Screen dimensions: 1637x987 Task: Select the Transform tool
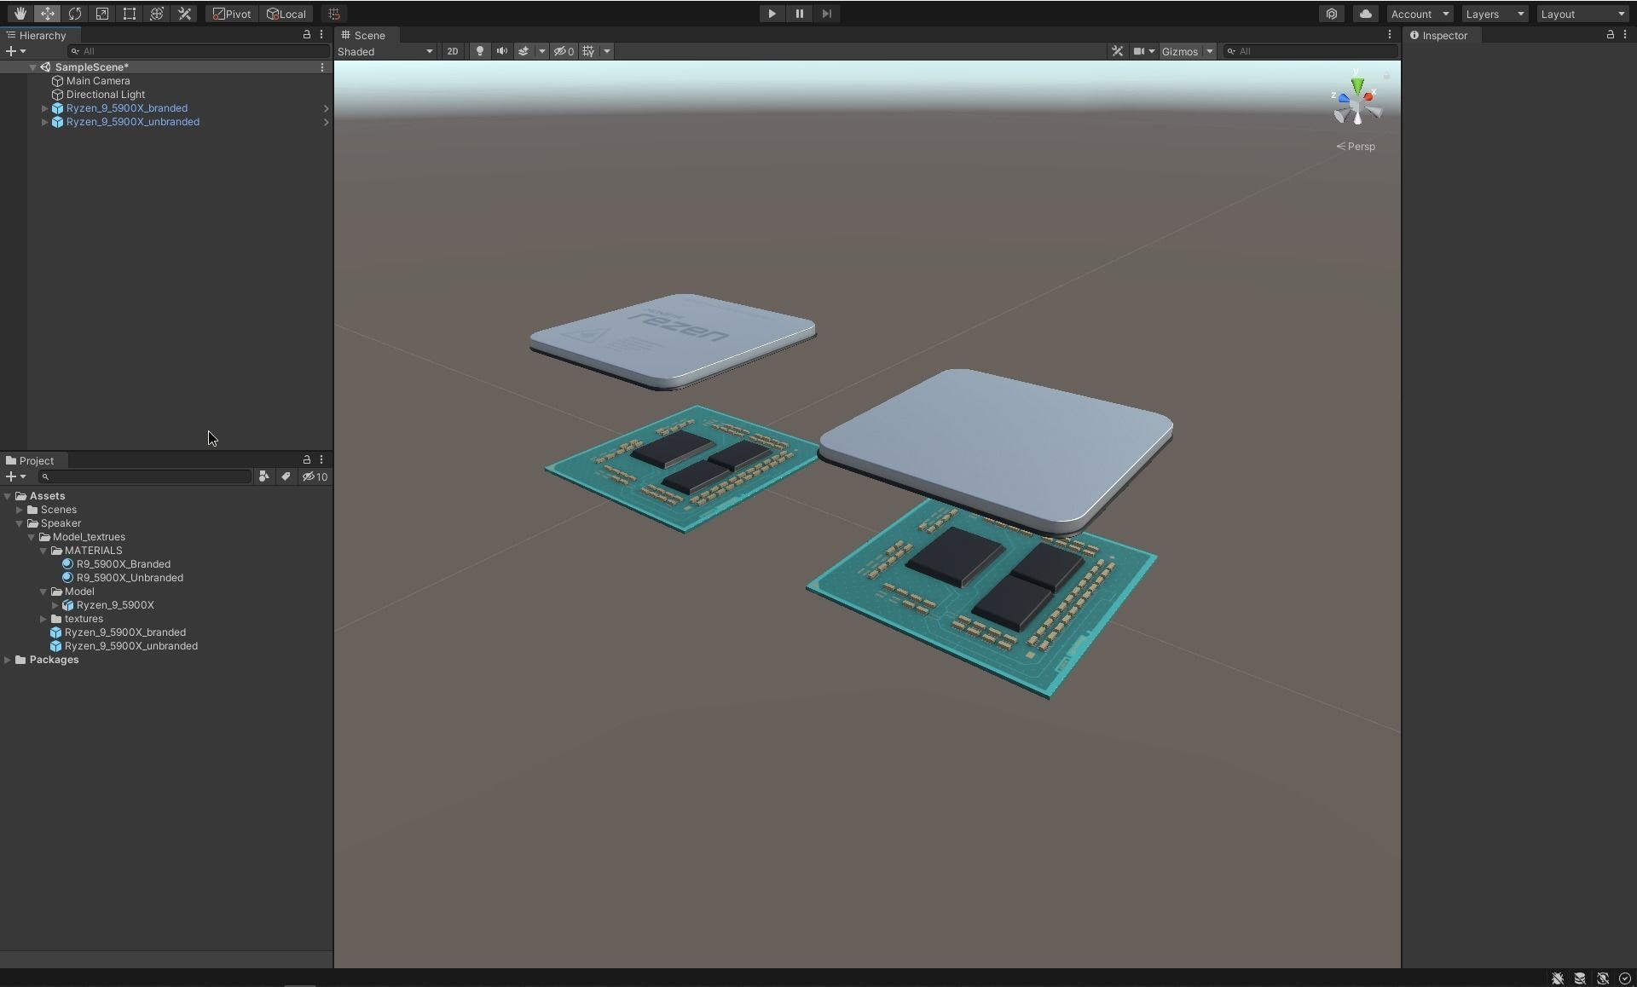157,14
